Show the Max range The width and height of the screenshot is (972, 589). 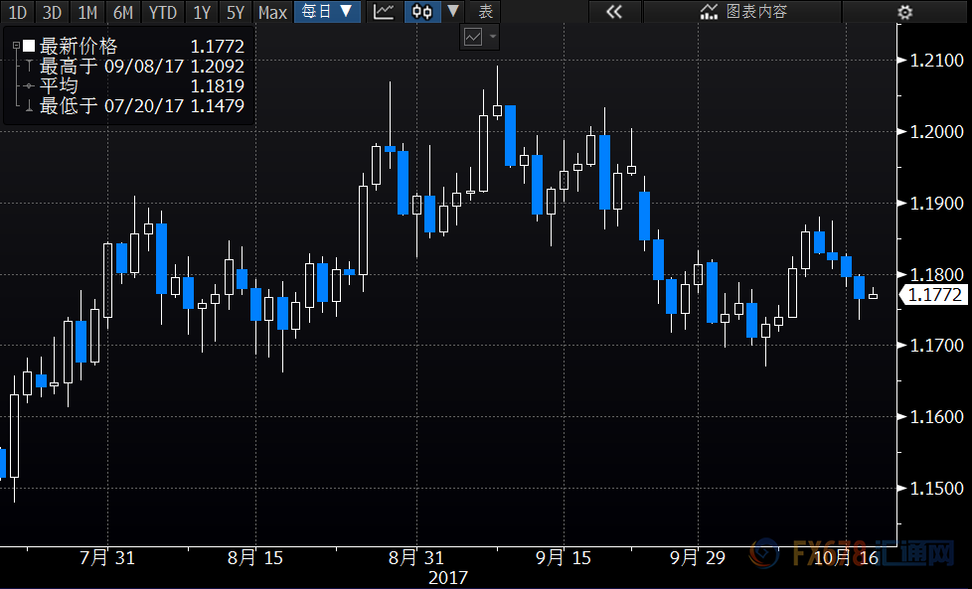272,12
